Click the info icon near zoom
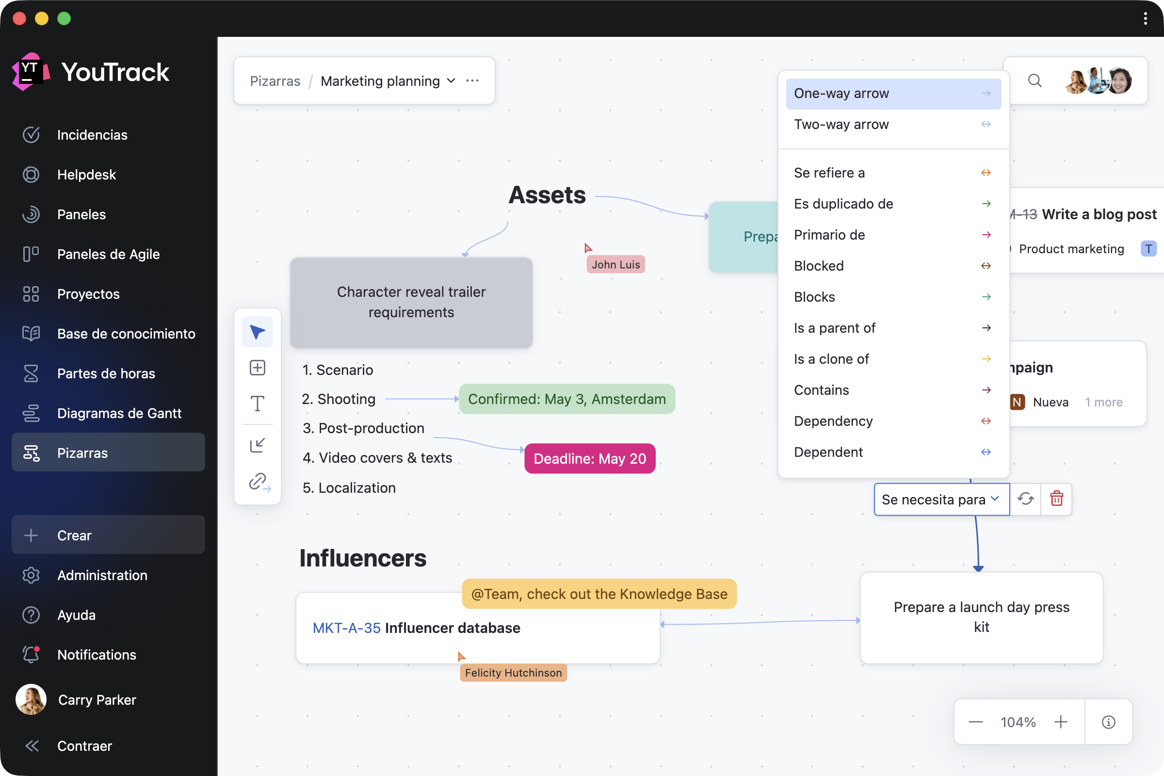Image resolution: width=1164 pixels, height=776 pixels. click(x=1108, y=722)
